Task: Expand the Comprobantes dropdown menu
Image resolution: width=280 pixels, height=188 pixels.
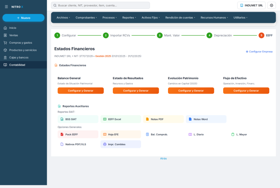Action: click(86, 18)
